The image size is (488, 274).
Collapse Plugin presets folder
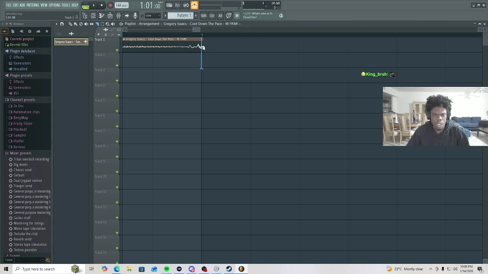click(x=21, y=75)
